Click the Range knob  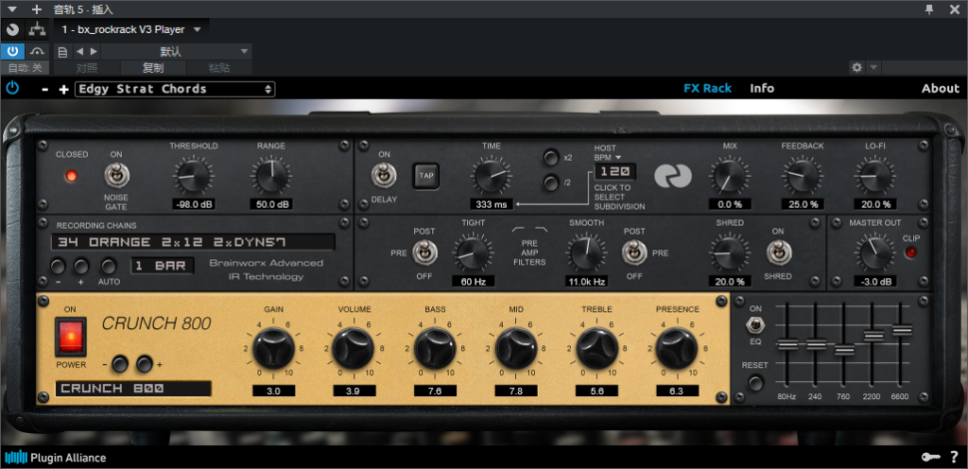pos(271,175)
